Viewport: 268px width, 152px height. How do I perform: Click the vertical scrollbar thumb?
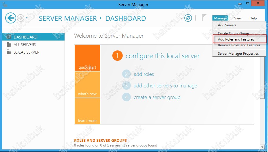tap(262, 78)
